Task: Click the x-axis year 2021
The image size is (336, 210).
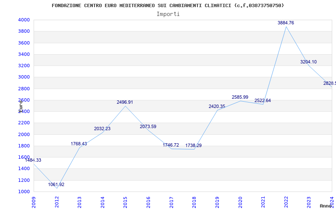Action: pyautogui.click(x=263, y=202)
